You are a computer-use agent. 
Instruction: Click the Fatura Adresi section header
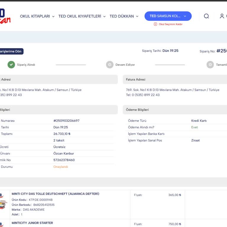[x=136, y=80]
